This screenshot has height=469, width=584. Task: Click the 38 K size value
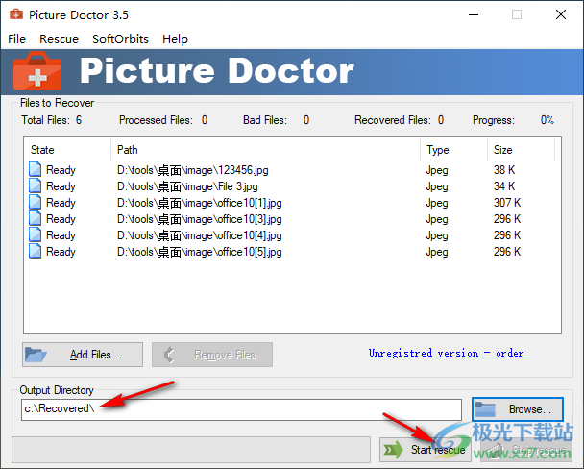point(504,170)
